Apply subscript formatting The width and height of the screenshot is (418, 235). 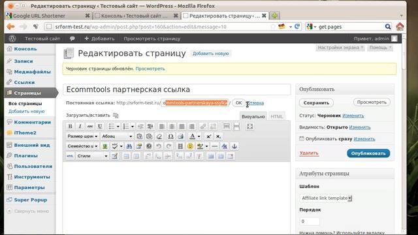(218, 136)
